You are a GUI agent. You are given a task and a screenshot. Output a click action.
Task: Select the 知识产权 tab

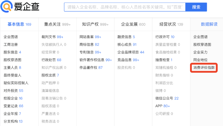click(95, 24)
